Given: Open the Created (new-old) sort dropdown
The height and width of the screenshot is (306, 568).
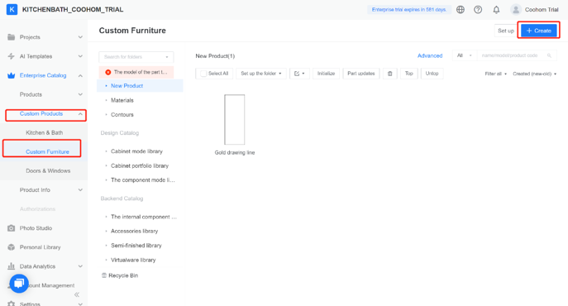Looking at the screenshot, I should (x=535, y=74).
